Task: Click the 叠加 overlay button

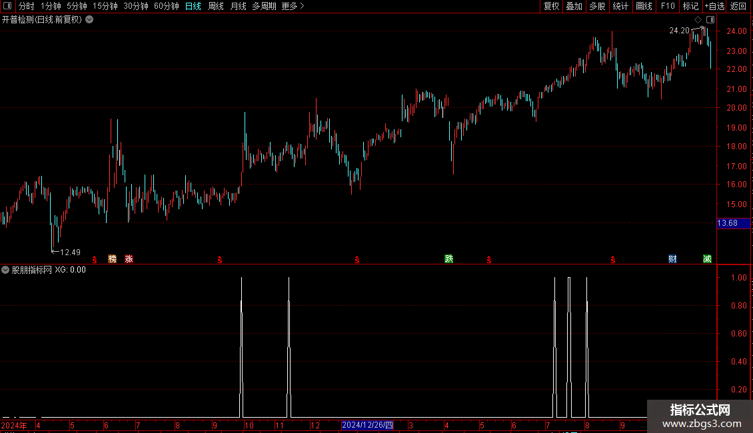Action: [574, 6]
